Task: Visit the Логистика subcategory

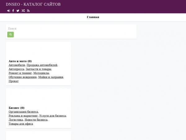Action: [x=16, y=120]
